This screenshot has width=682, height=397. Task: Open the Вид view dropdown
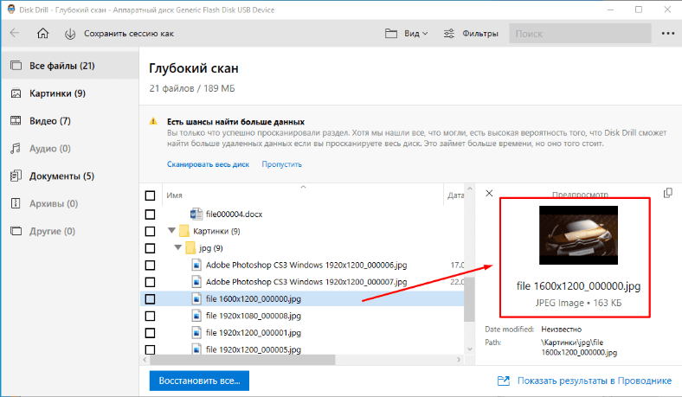tap(407, 34)
